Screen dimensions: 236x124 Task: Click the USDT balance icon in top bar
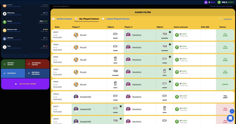(219, 2)
